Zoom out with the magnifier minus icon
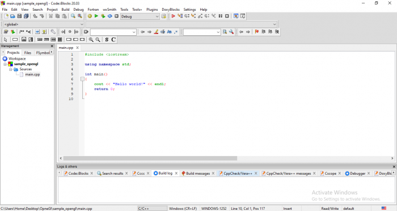This screenshot has width=397, height=211. tap(98, 40)
